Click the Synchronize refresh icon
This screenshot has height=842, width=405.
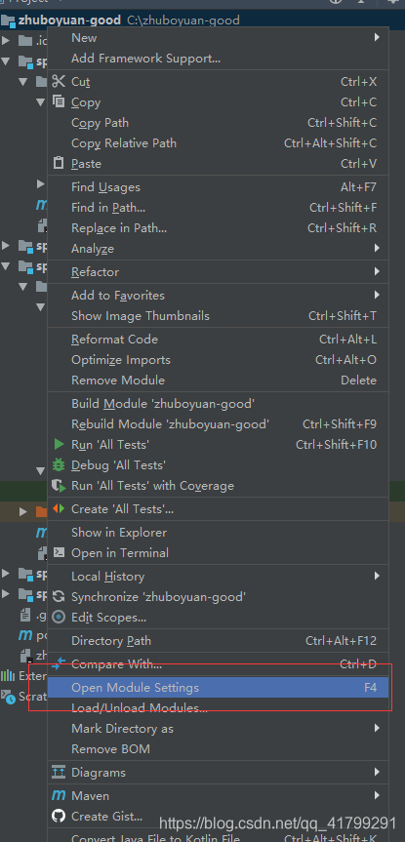click(x=59, y=596)
